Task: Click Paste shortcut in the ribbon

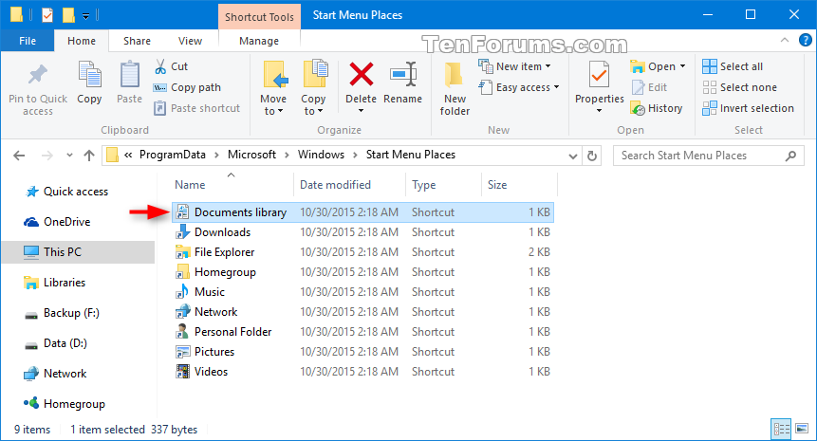Action: (x=197, y=108)
